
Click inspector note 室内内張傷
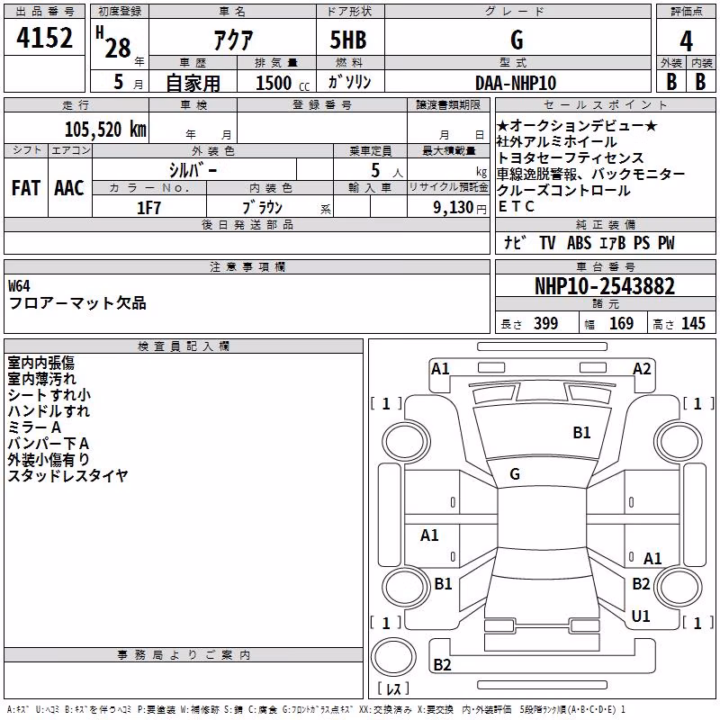[40, 363]
